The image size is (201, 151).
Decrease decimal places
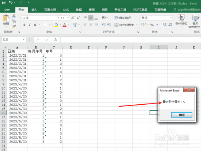(170, 25)
